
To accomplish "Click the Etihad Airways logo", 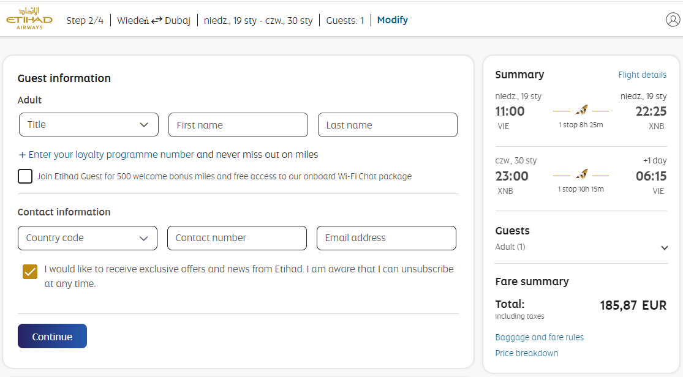I will [29, 19].
